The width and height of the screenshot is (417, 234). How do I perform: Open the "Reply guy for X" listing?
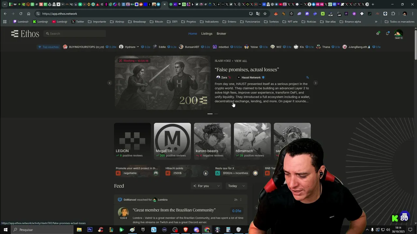tap(237, 171)
